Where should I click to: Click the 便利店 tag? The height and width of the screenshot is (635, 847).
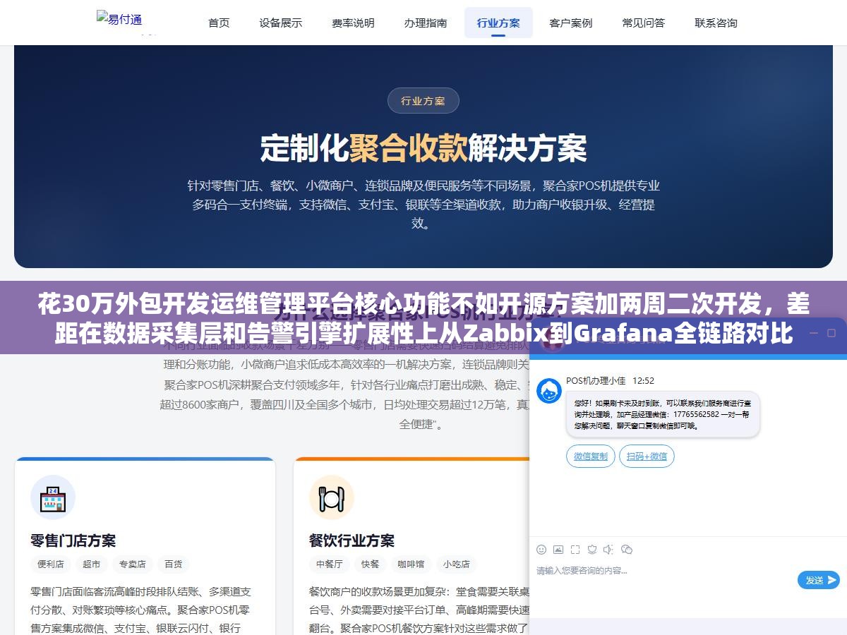tap(51, 564)
